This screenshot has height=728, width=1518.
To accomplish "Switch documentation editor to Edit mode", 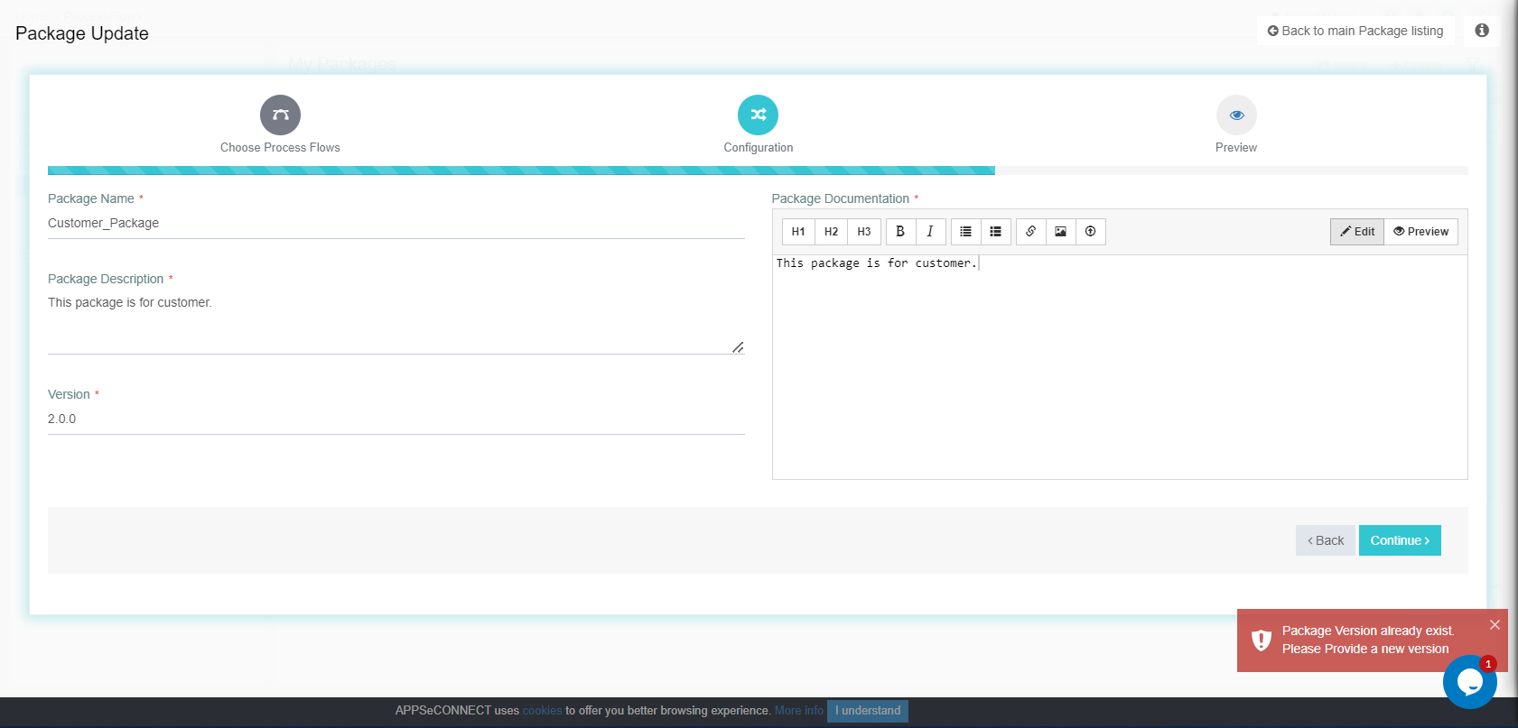I will pos(1356,232).
